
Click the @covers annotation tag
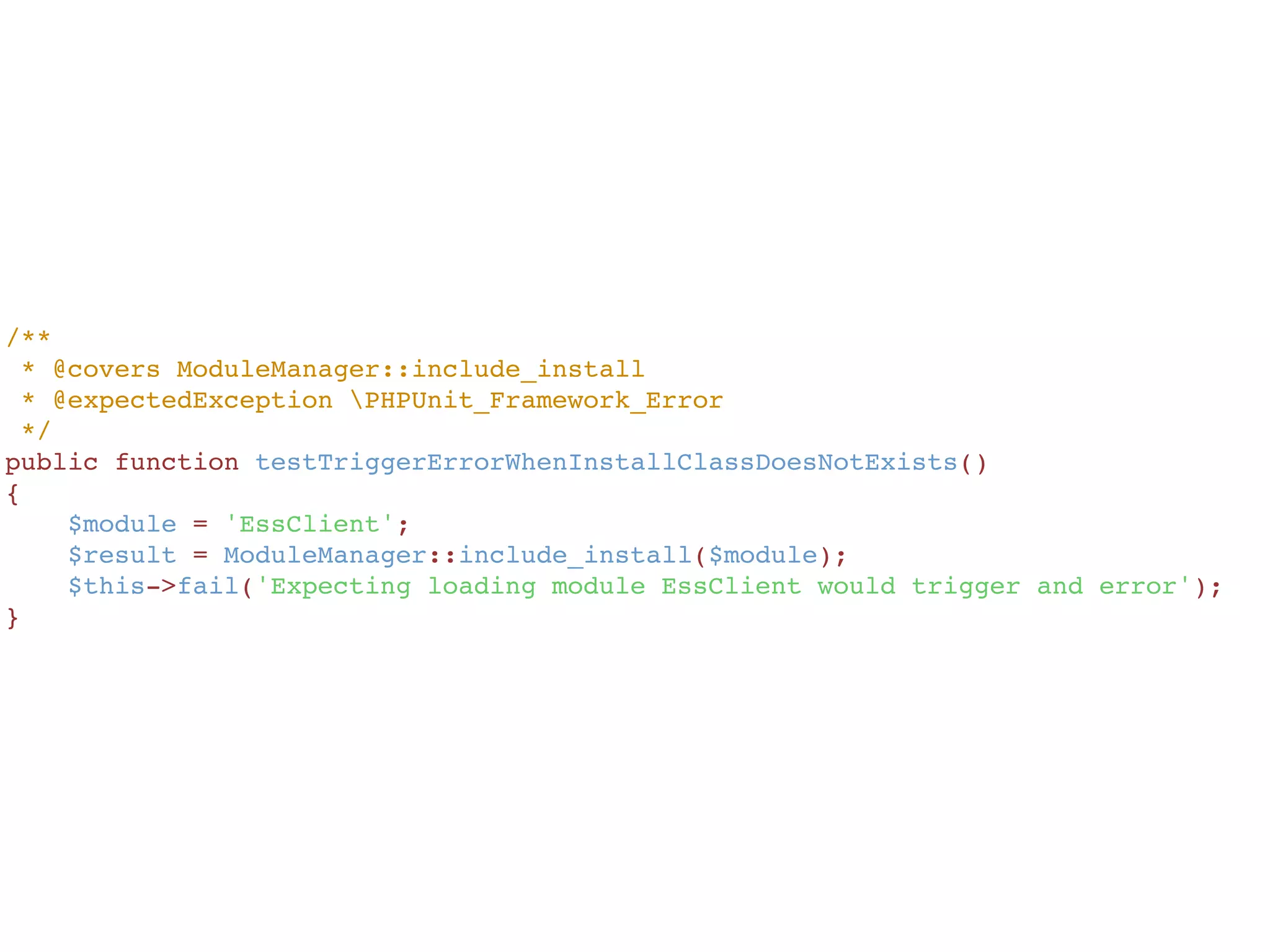107,369
